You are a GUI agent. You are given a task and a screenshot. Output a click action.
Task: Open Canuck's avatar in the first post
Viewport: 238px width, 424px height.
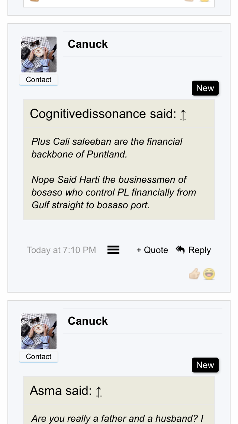(x=39, y=54)
